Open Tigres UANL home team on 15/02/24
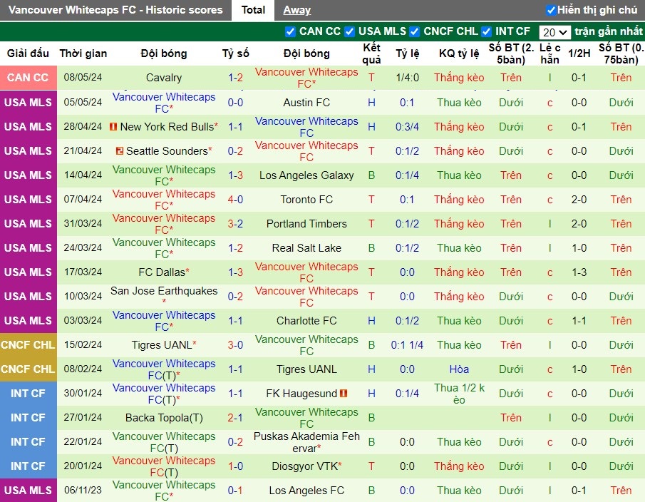This screenshot has height=502, width=645. [162, 345]
